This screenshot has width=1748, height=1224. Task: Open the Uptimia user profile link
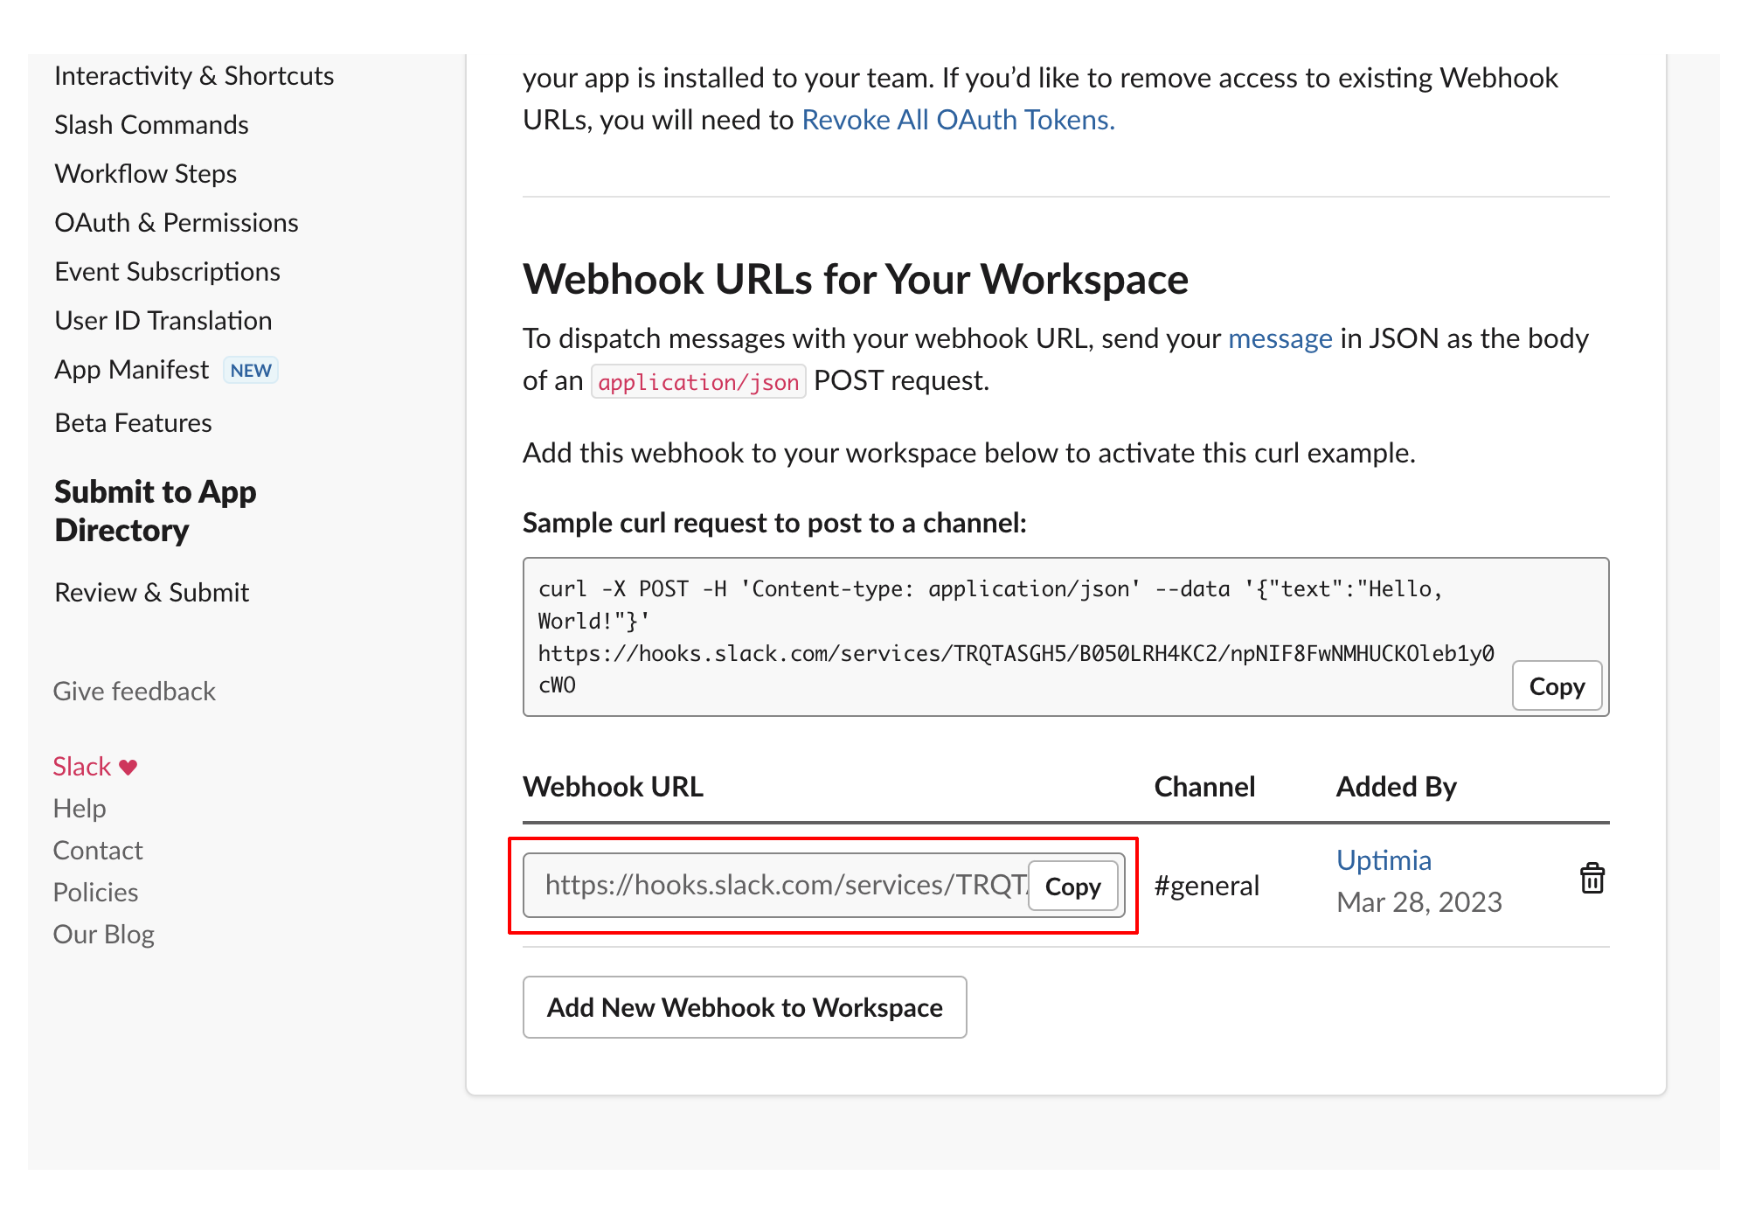[1384, 860]
